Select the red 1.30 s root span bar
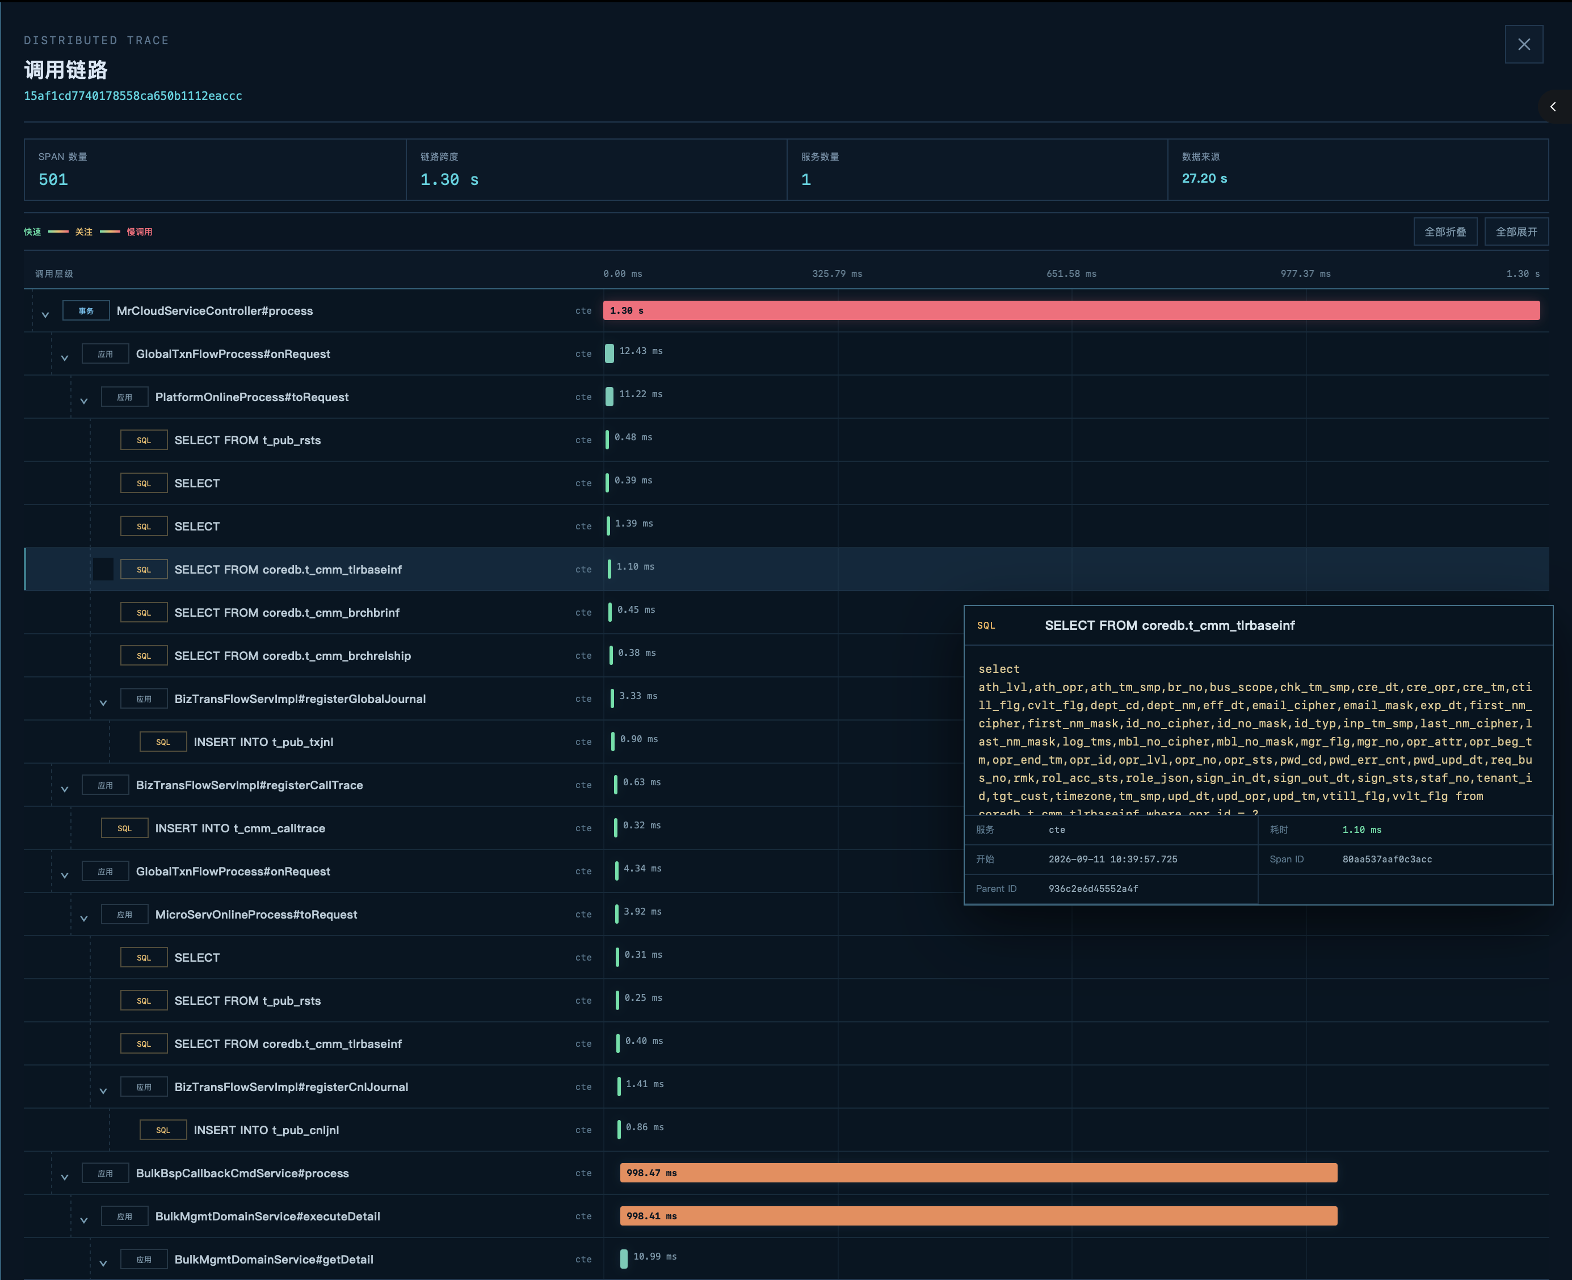This screenshot has width=1572, height=1280. (1071, 310)
